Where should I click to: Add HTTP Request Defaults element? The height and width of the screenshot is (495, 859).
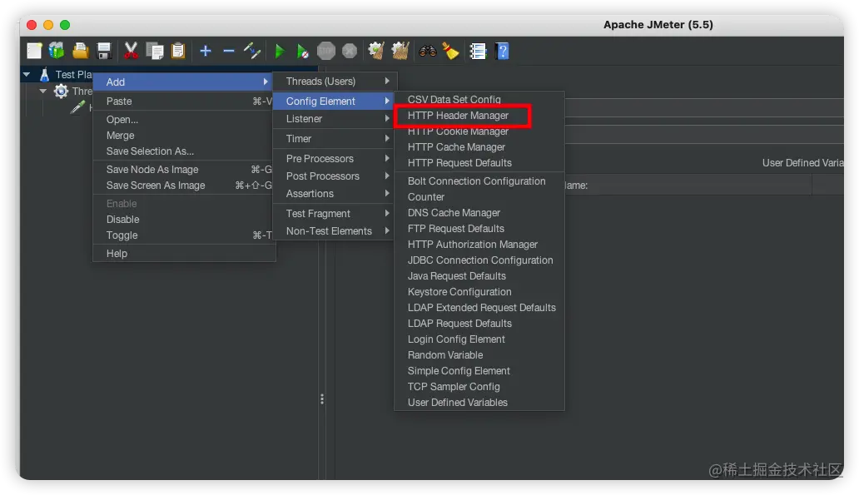click(479, 163)
